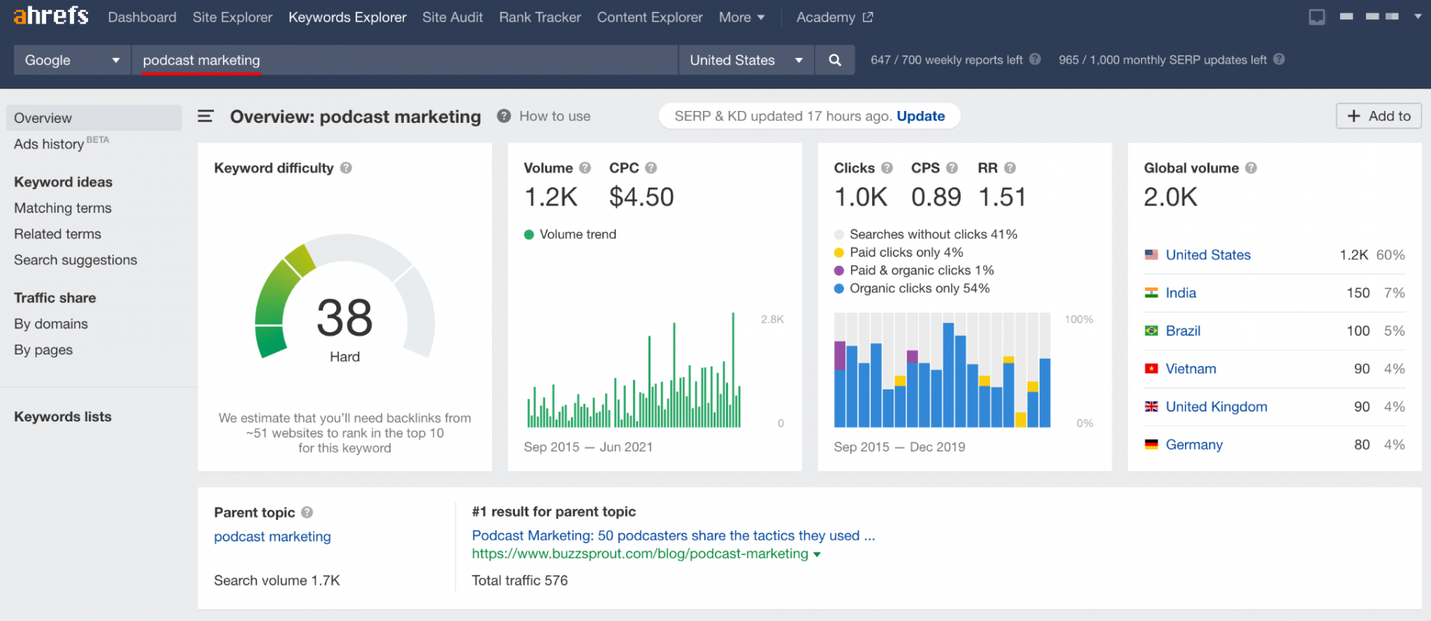Open Traffic share By pages
Screen dimensions: 1431x621
[x=43, y=350]
